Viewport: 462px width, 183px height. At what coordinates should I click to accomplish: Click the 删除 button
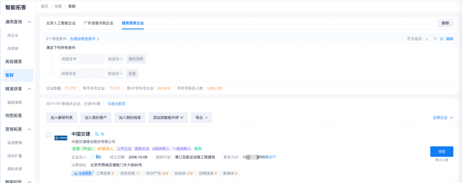tap(445, 23)
